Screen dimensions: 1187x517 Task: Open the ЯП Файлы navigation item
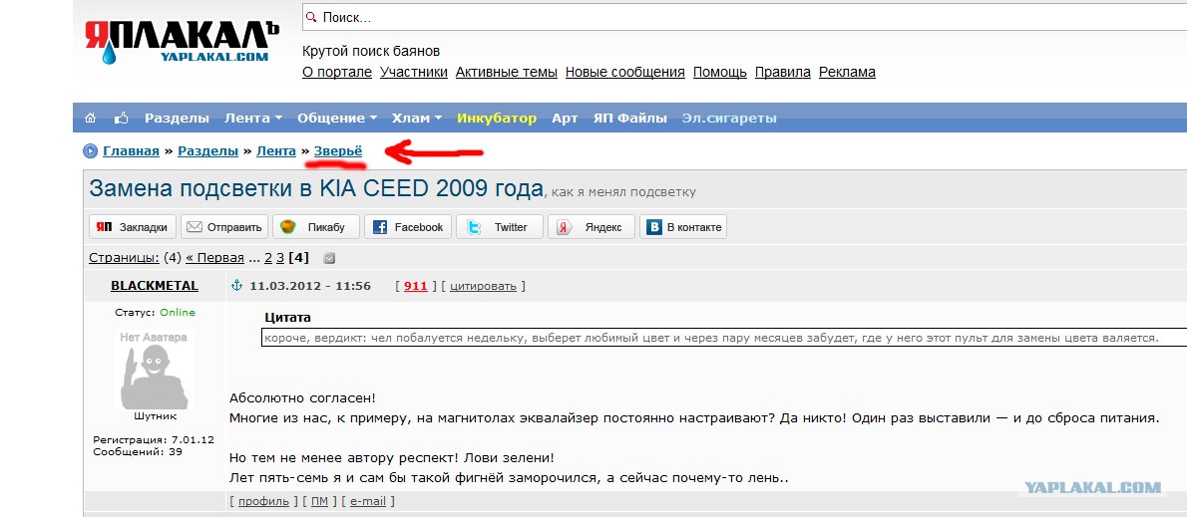[x=629, y=118]
